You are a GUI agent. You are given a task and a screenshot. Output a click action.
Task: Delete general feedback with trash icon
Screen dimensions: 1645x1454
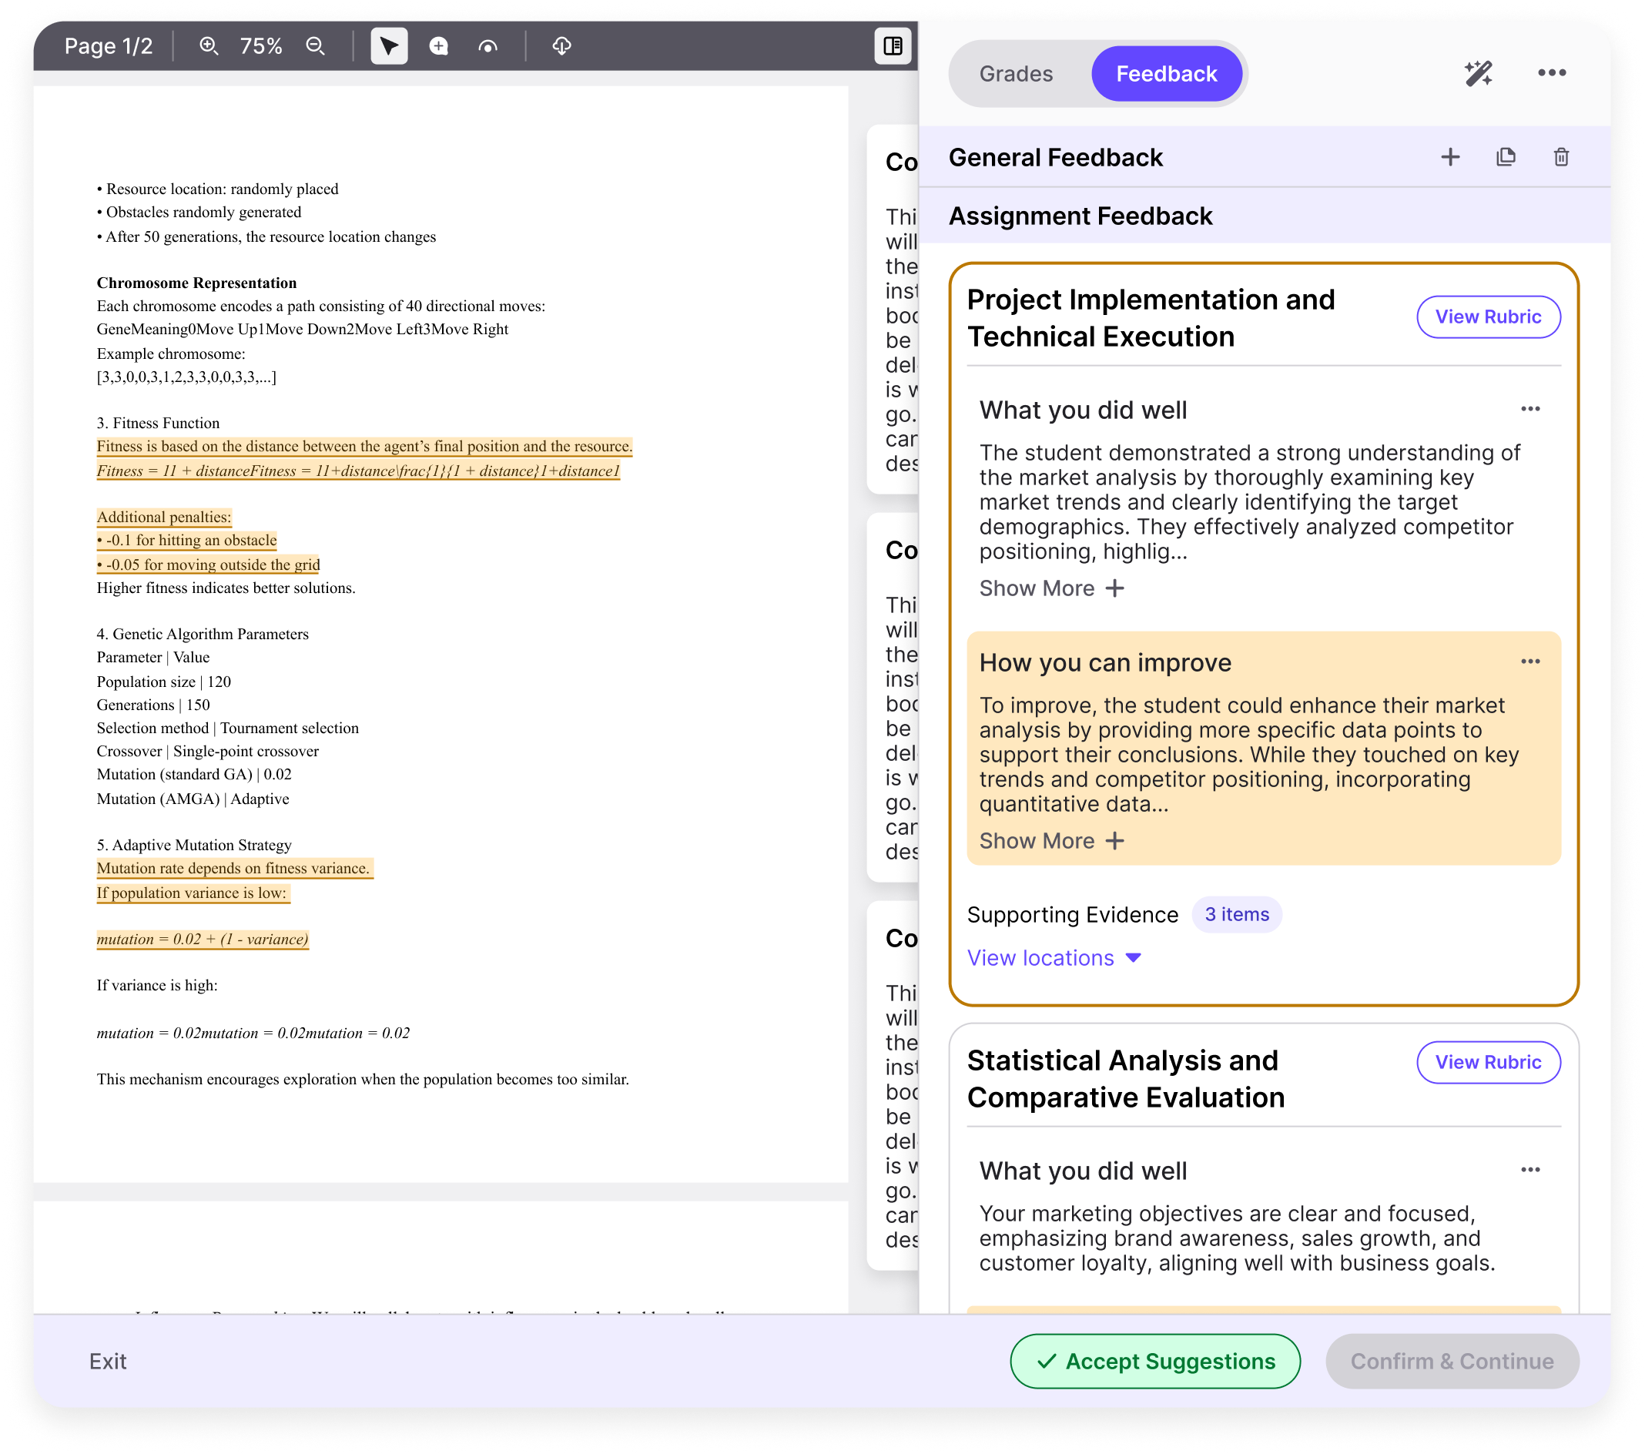[1561, 157]
